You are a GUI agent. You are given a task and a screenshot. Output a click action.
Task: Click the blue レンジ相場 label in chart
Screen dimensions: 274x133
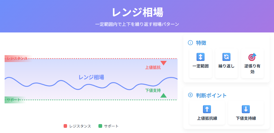pos(91,77)
